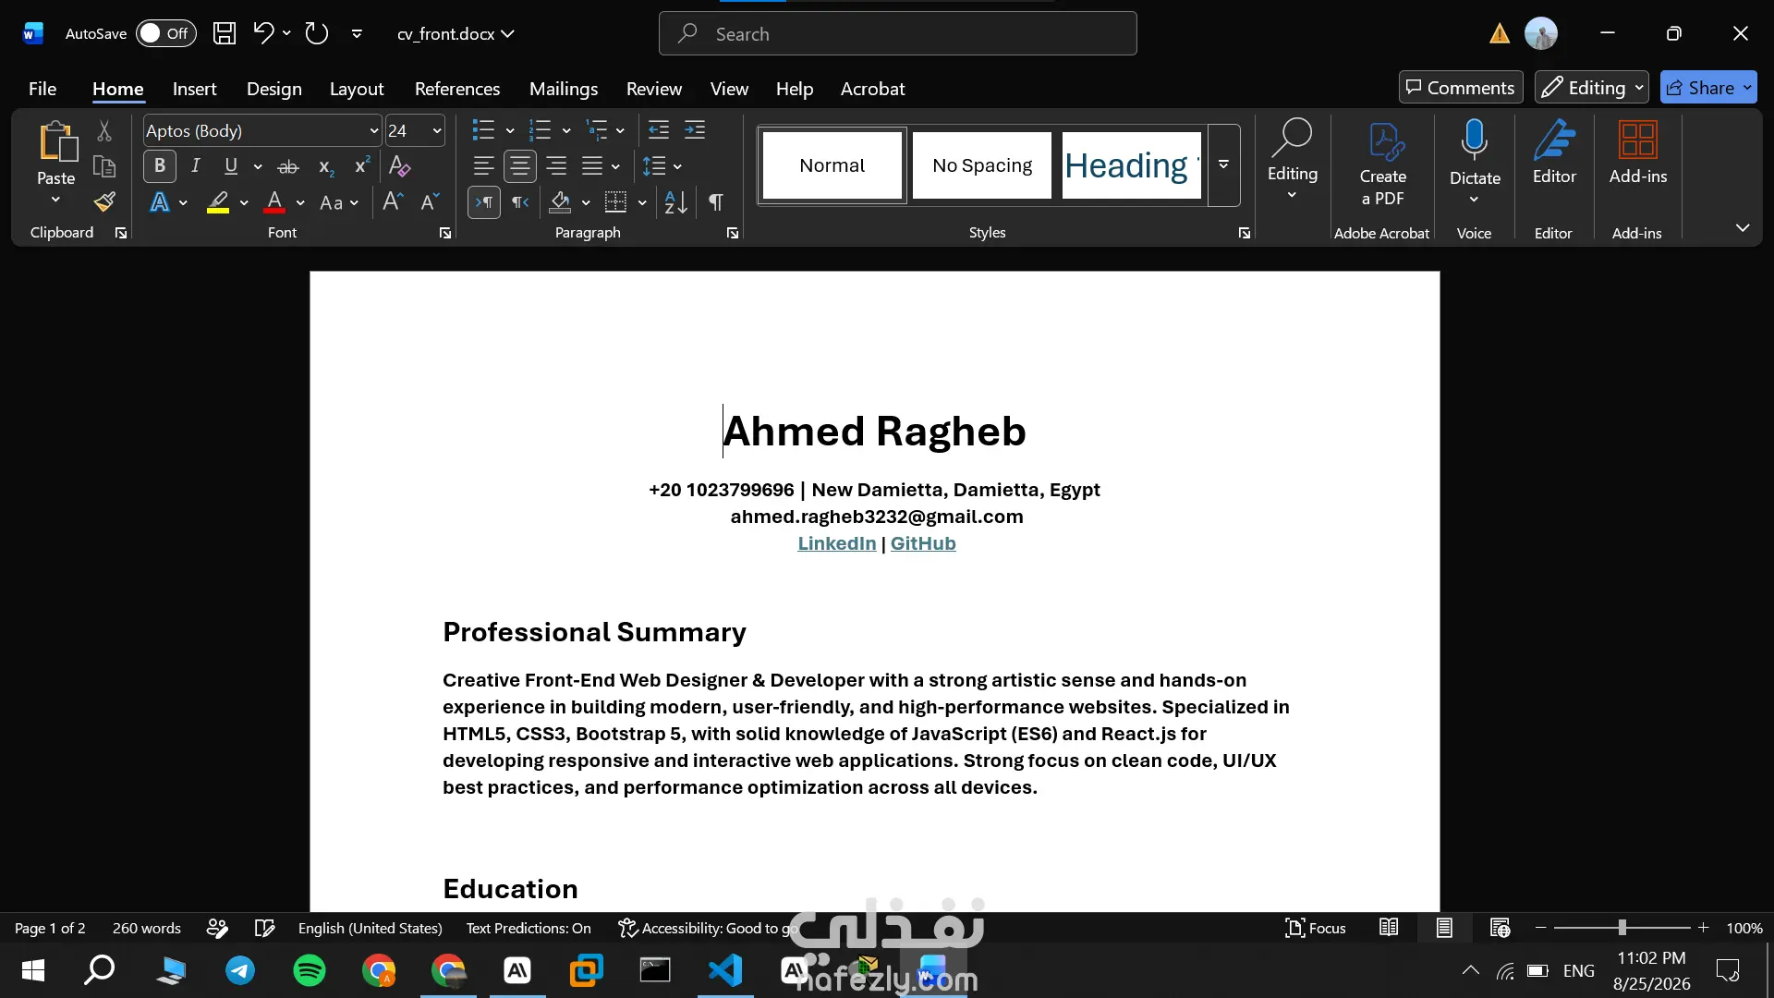Toggle Bold formatting

[x=160, y=166]
